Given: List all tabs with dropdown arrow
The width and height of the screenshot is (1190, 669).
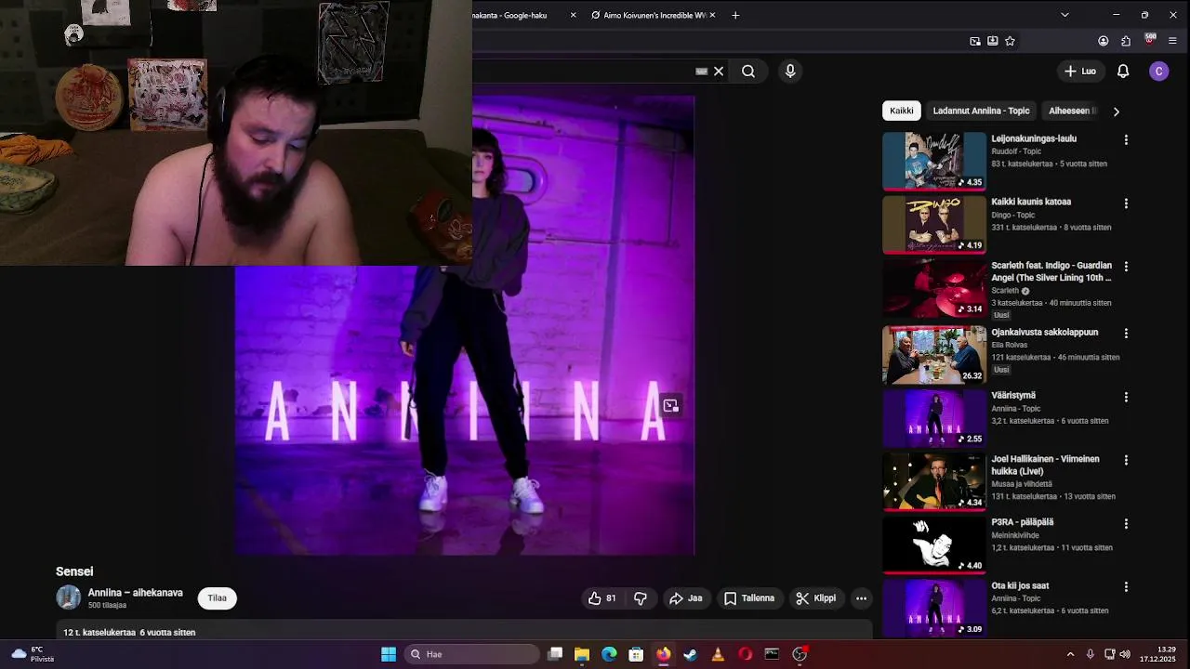Looking at the screenshot, I should (x=1064, y=15).
